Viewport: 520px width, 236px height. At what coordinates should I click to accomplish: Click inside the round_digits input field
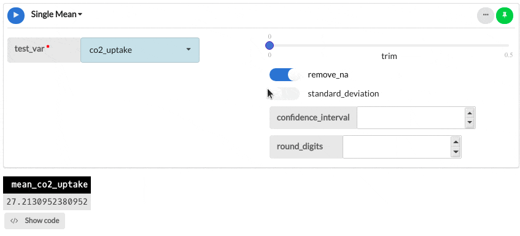[397, 147]
